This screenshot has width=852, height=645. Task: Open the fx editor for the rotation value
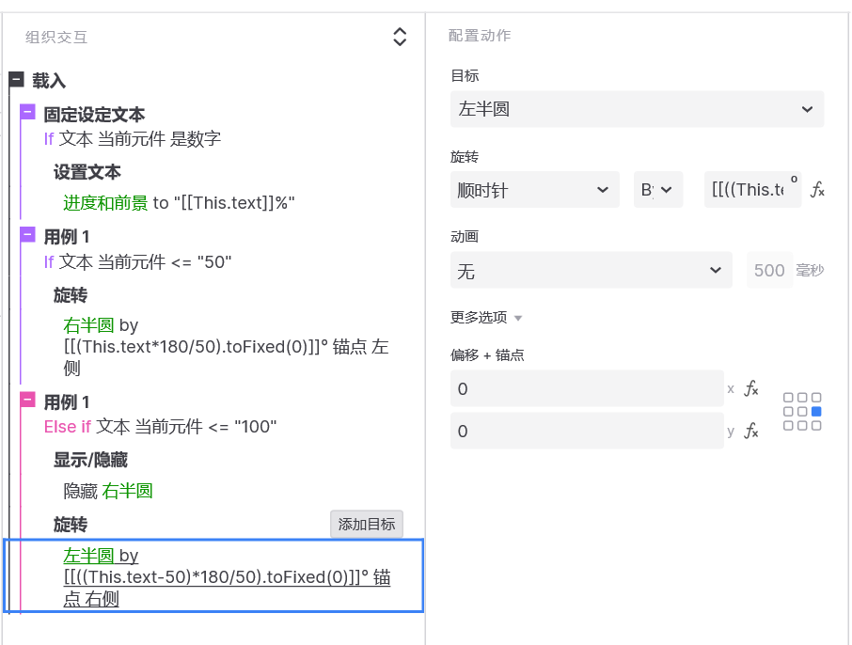817,190
